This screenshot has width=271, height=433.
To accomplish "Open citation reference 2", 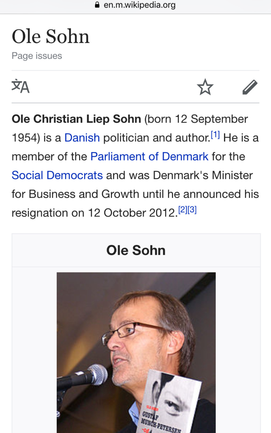I will (183, 210).
